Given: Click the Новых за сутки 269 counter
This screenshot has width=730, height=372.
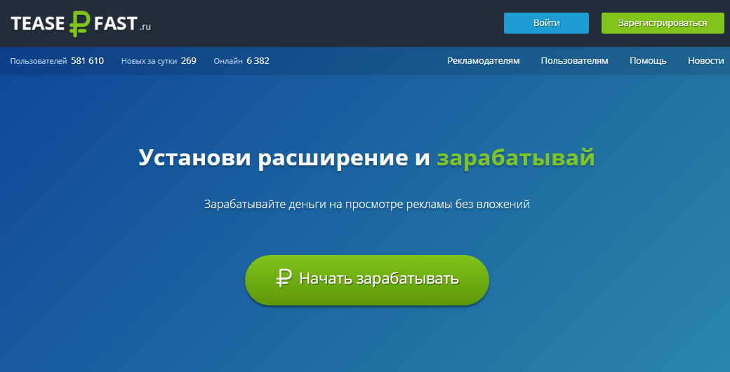Looking at the screenshot, I should point(159,61).
